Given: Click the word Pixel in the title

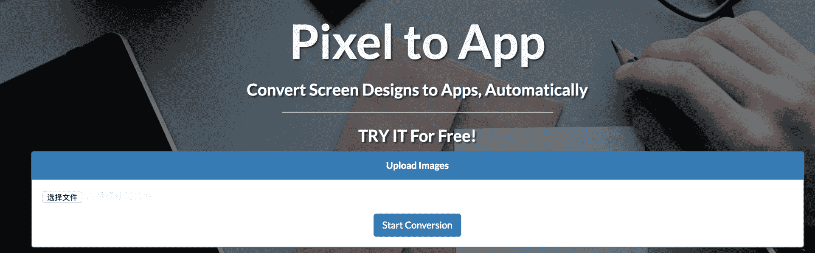Looking at the screenshot, I should click(342, 42).
